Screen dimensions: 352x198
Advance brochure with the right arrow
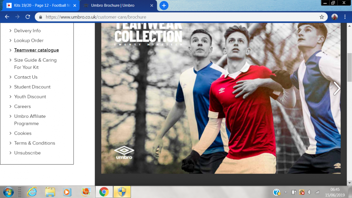point(337,88)
